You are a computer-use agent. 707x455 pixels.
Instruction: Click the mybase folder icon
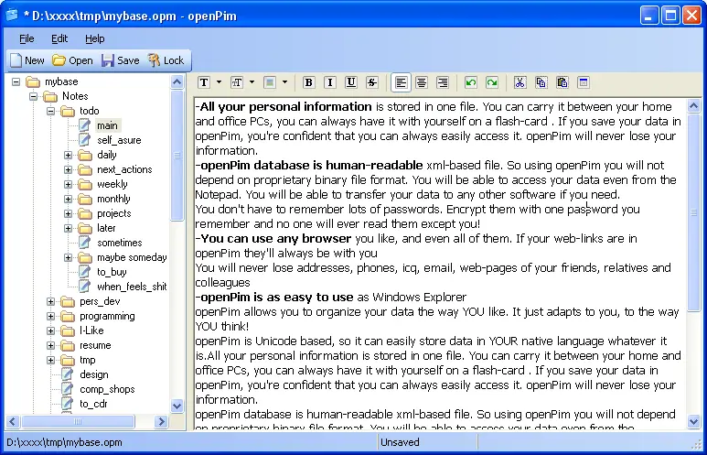(33, 81)
